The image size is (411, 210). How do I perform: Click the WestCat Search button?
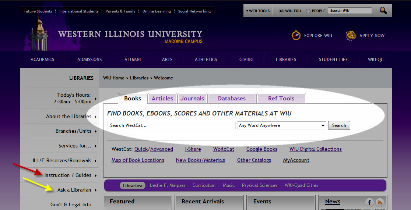(x=339, y=125)
